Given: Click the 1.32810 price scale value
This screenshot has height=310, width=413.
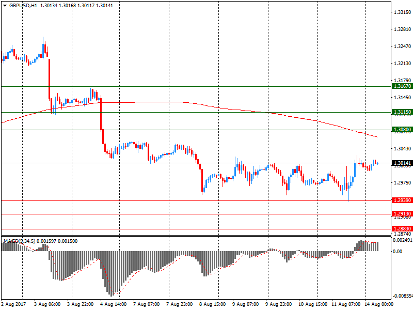Looking at the screenshot, I should (403, 29).
